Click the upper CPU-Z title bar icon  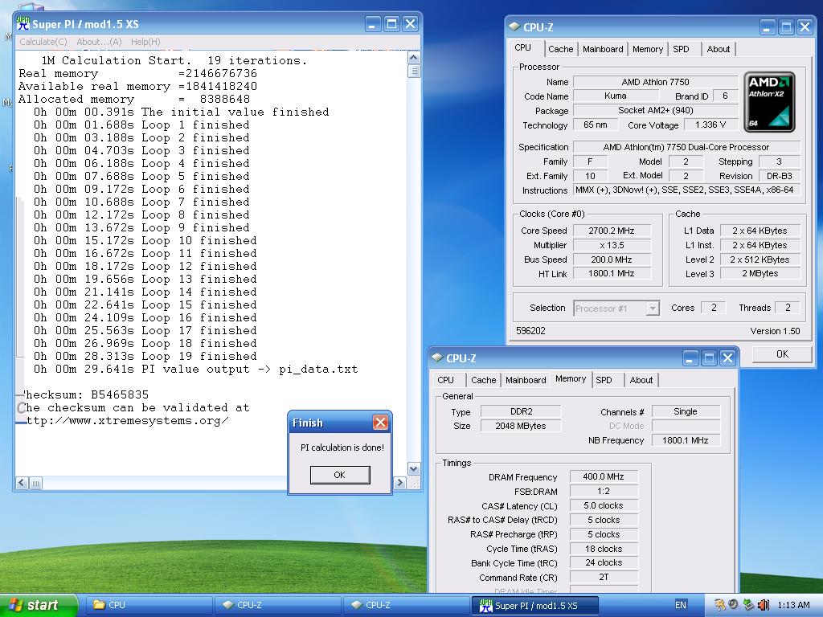514,27
